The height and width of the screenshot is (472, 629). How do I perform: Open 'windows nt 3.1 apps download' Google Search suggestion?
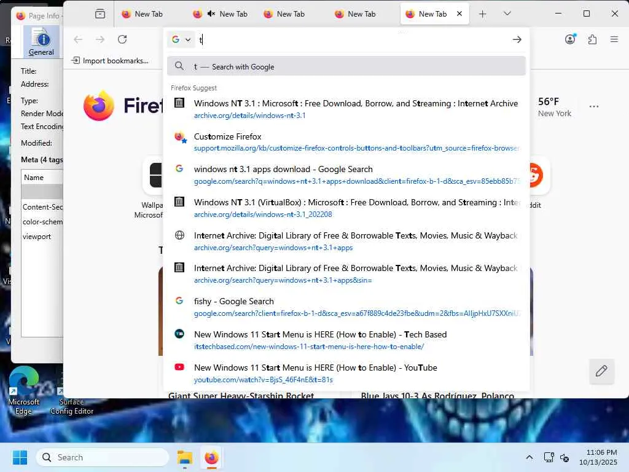tap(346, 175)
